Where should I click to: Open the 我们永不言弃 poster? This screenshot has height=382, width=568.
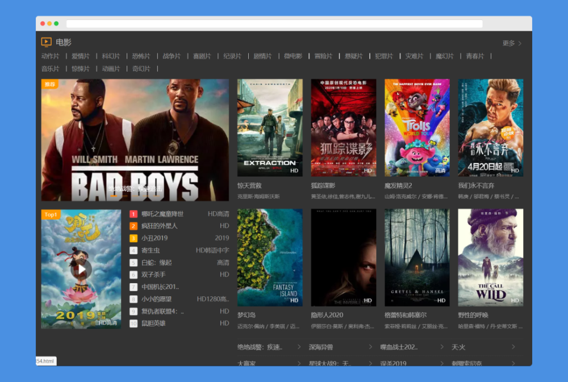(491, 128)
